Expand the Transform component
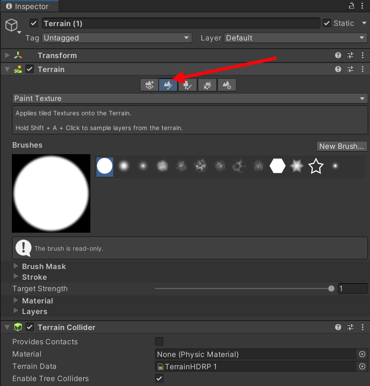Viewport: 370px width, 386px height. point(7,55)
